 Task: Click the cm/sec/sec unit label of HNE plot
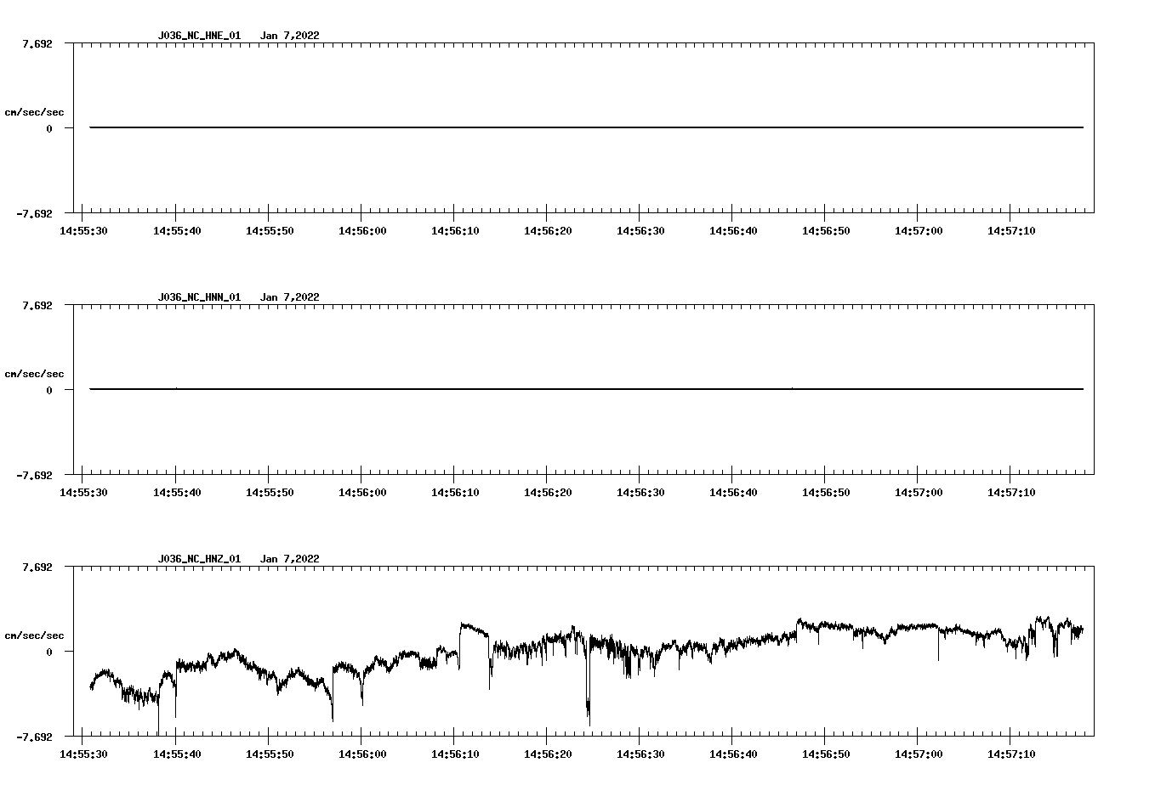click(34, 112)
